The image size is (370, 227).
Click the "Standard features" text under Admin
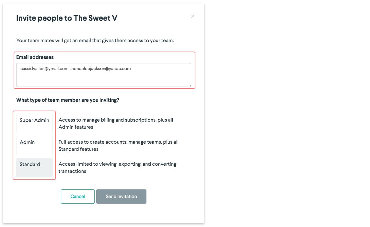tap(78, 149)
